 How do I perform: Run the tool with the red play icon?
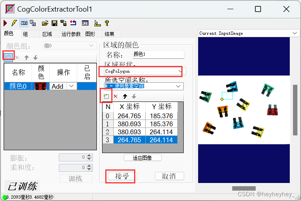click(x=5, y=23)
